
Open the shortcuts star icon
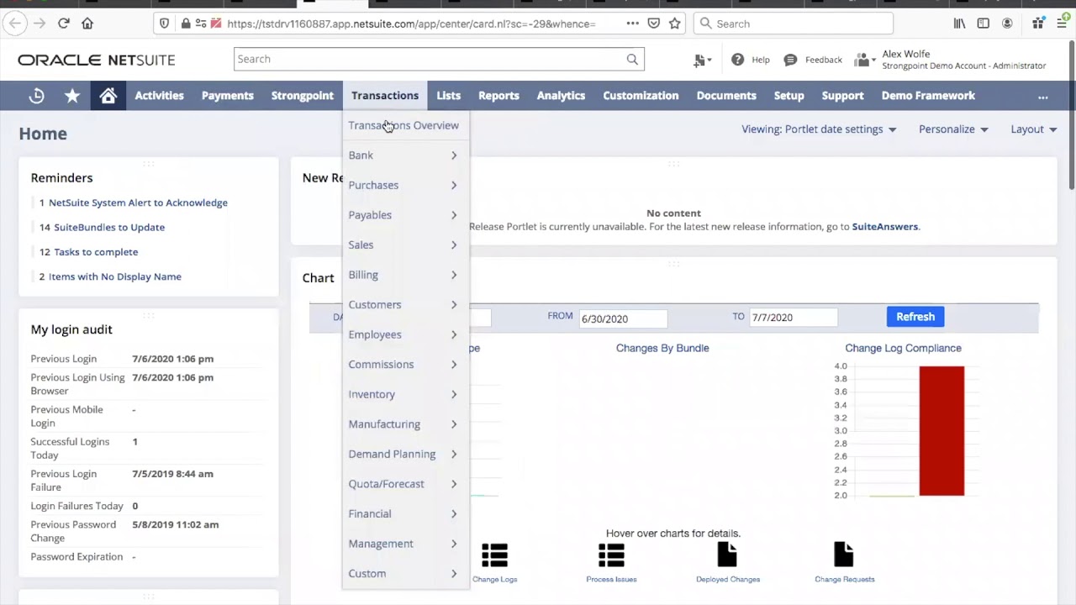click(x=72, y=96)
